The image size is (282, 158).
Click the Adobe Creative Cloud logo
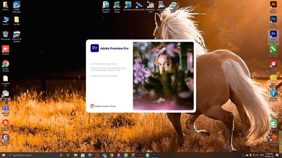92,106
